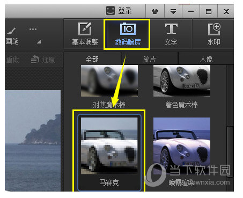Select 数码暗房 digital darkroom camera icon
The width and height of the screenshot is (243, 198).
coord(128,28)
